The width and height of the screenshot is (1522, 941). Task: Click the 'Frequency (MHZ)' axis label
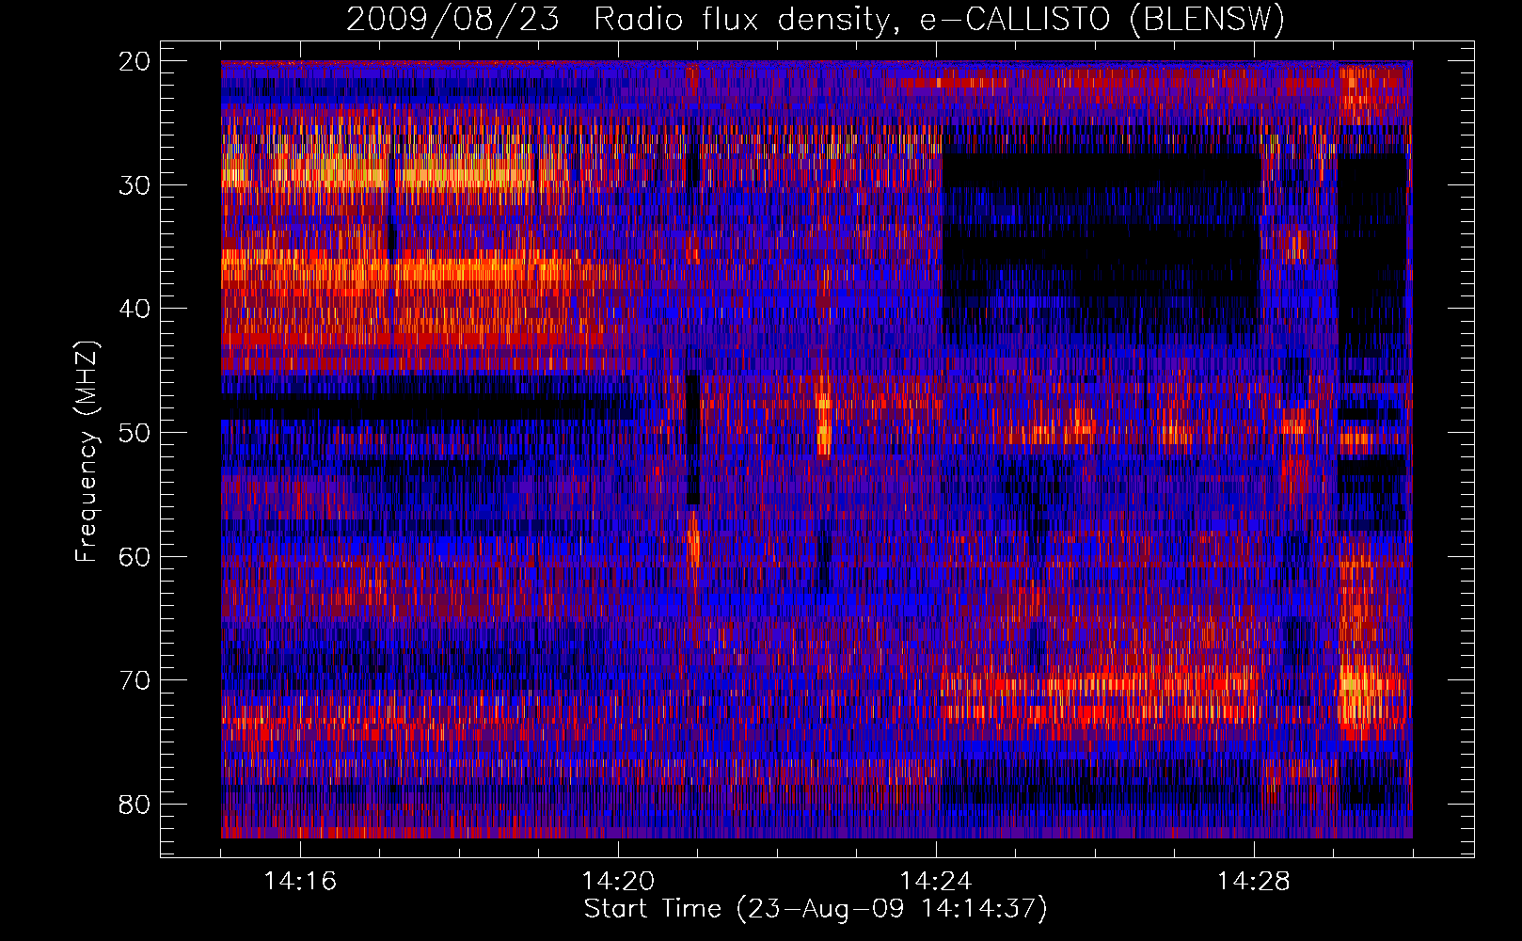[x=87, y=452]
